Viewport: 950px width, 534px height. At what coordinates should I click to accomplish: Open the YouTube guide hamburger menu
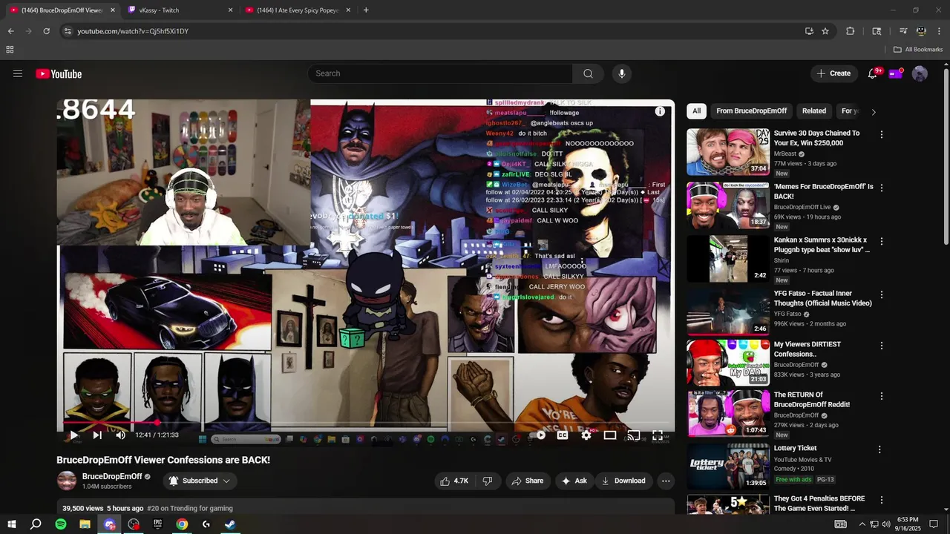tap(18, 73)
